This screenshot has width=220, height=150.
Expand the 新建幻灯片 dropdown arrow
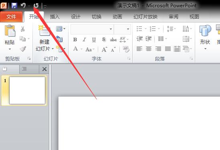point(53,49)
